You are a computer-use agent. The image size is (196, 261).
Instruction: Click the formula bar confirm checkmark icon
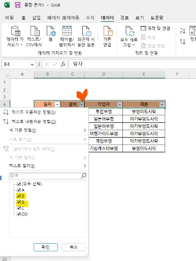coord(55,64)
